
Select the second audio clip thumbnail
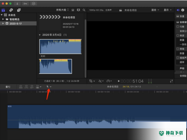click(x=55, y=66)
